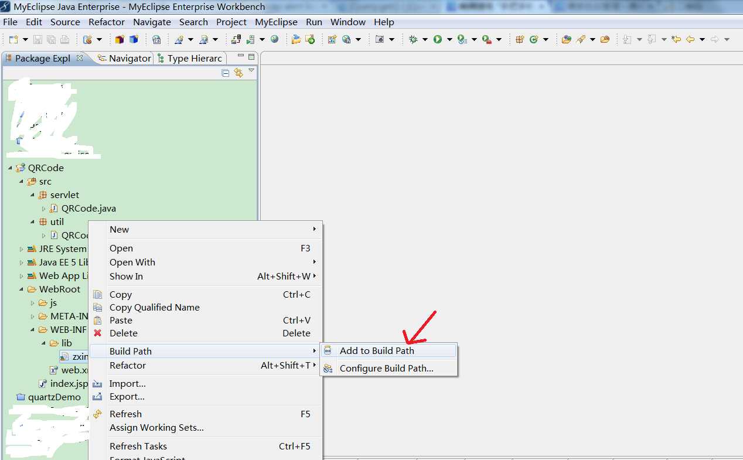Click the Print toolbar icon
Viewport: 743px width, 460px height.
pos(64,40)
